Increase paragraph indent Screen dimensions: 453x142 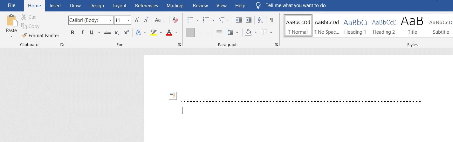(x=249, y=20)
